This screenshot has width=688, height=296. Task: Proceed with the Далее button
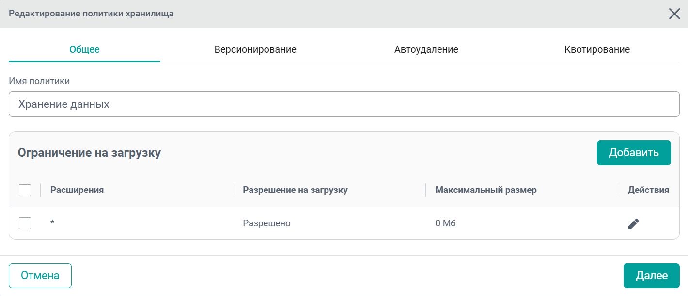tap(651, 276)
